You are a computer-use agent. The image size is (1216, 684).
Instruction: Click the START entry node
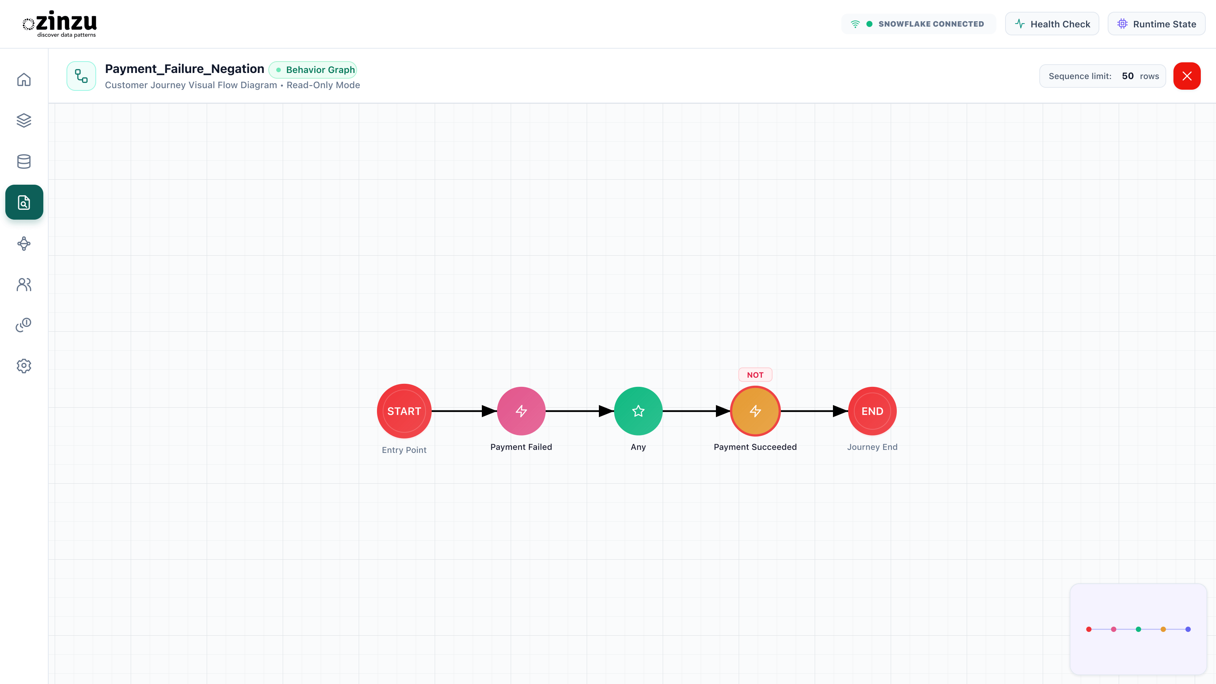click(x=404, y=411)
